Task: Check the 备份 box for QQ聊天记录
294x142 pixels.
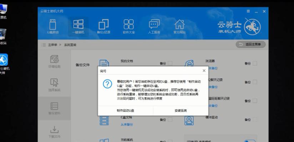Action: pyautogui.click(x=255, y=82)
